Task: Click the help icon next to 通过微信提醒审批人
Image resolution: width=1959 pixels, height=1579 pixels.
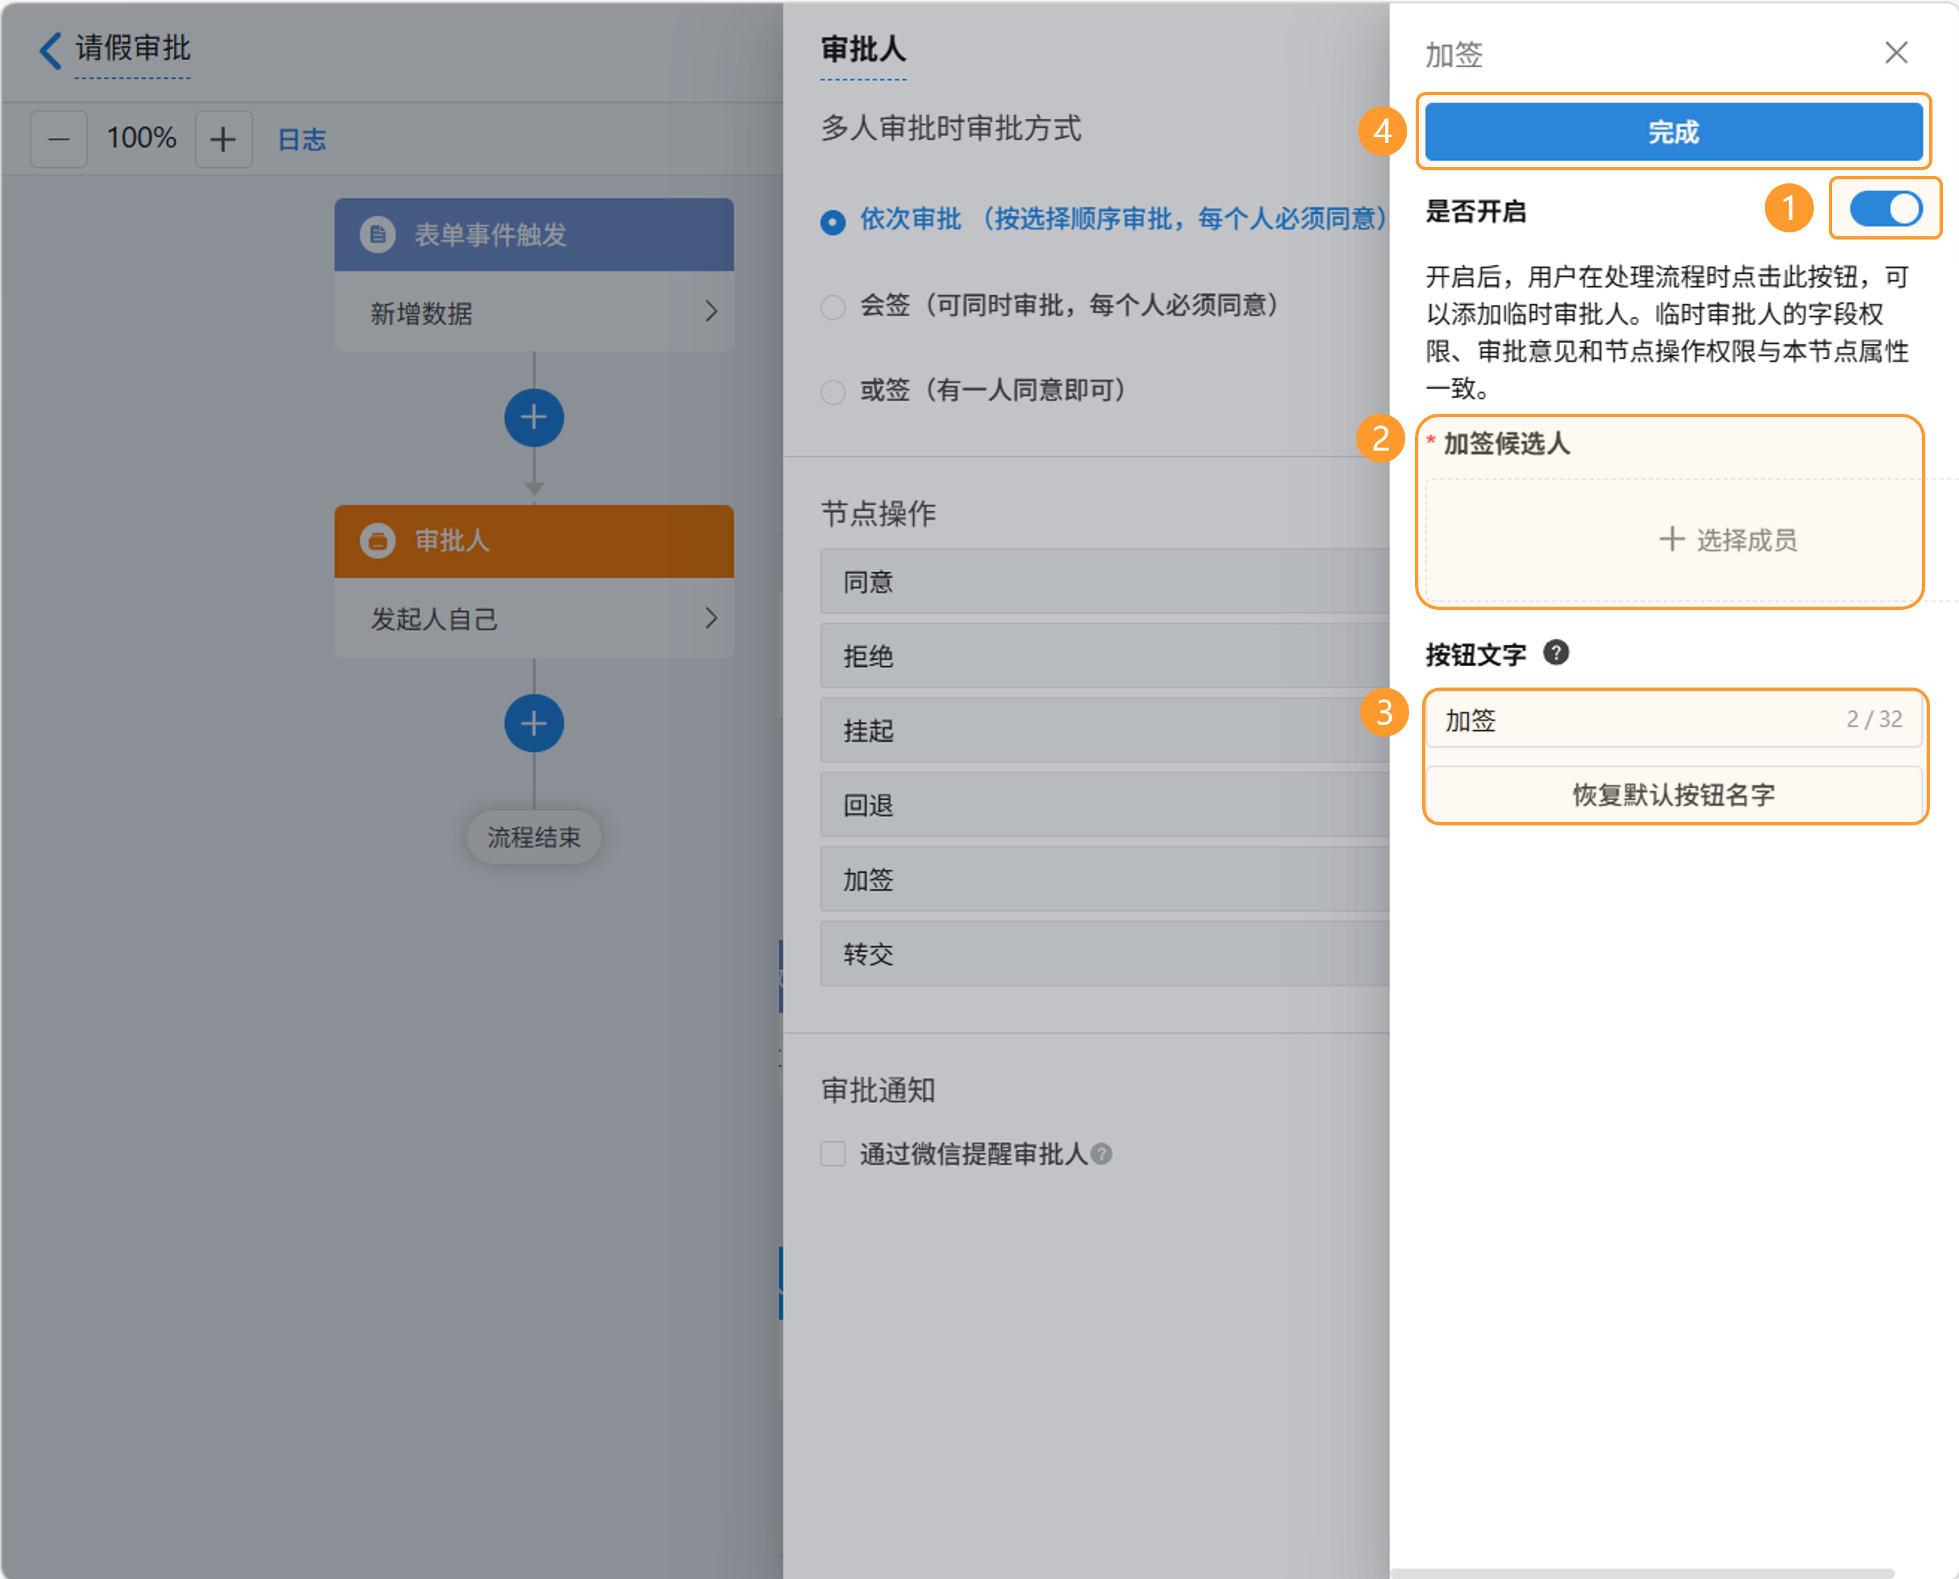Action: tap(1102, 1153)
